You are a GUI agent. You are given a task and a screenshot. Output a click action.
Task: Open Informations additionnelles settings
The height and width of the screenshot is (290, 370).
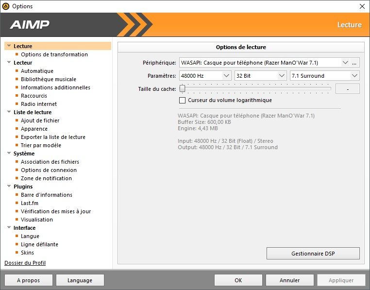tap(55, 87)
